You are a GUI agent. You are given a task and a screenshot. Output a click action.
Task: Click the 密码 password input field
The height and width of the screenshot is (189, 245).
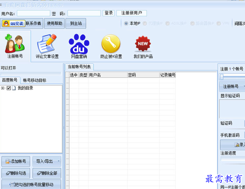click(x=84, y=13)
